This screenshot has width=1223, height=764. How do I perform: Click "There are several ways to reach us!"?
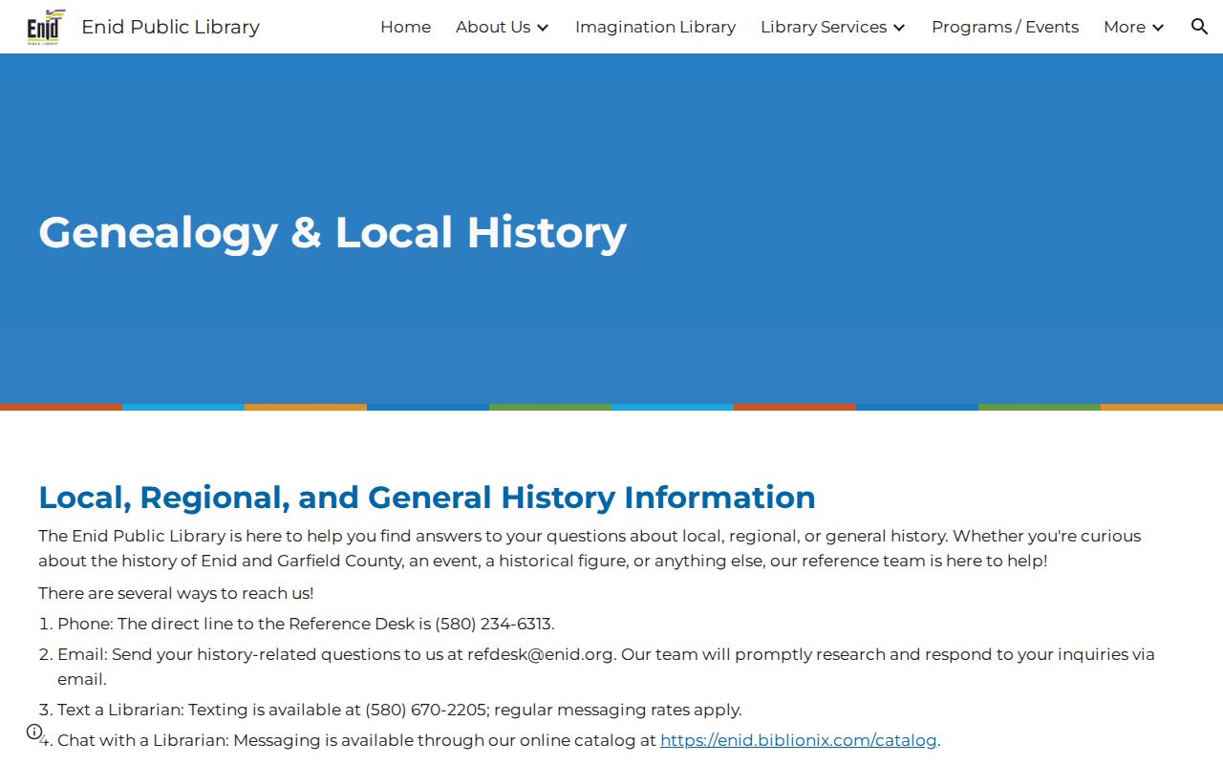pos(176,593)
